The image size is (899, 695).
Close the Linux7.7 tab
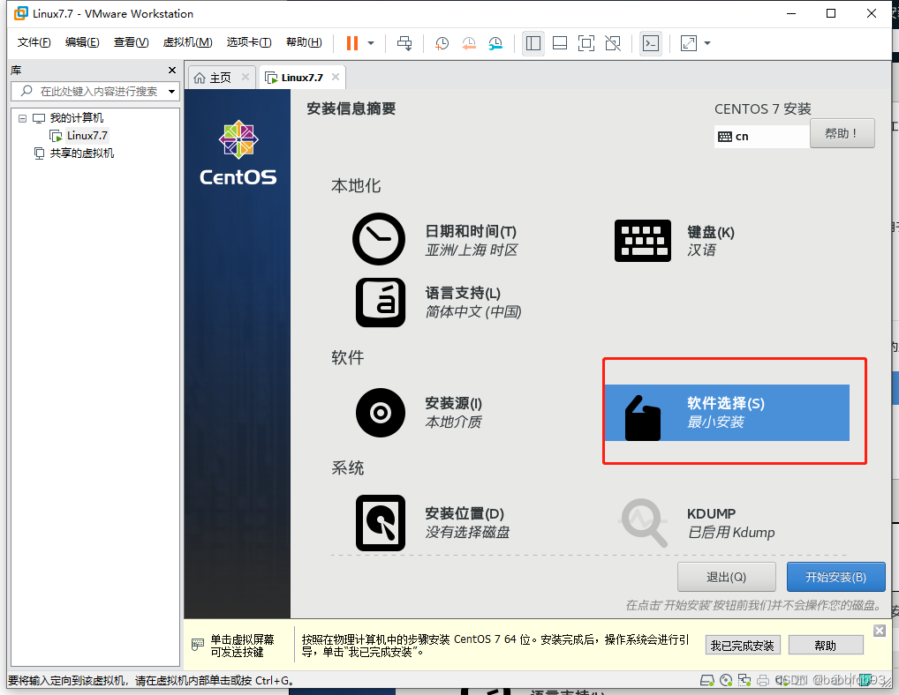pos(336,77)
